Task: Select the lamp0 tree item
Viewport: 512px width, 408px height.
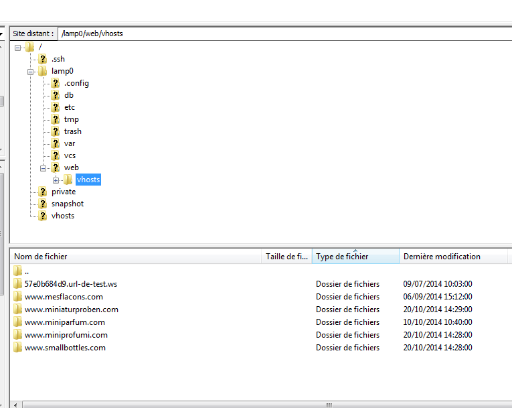Action: [x=62, y=71]
